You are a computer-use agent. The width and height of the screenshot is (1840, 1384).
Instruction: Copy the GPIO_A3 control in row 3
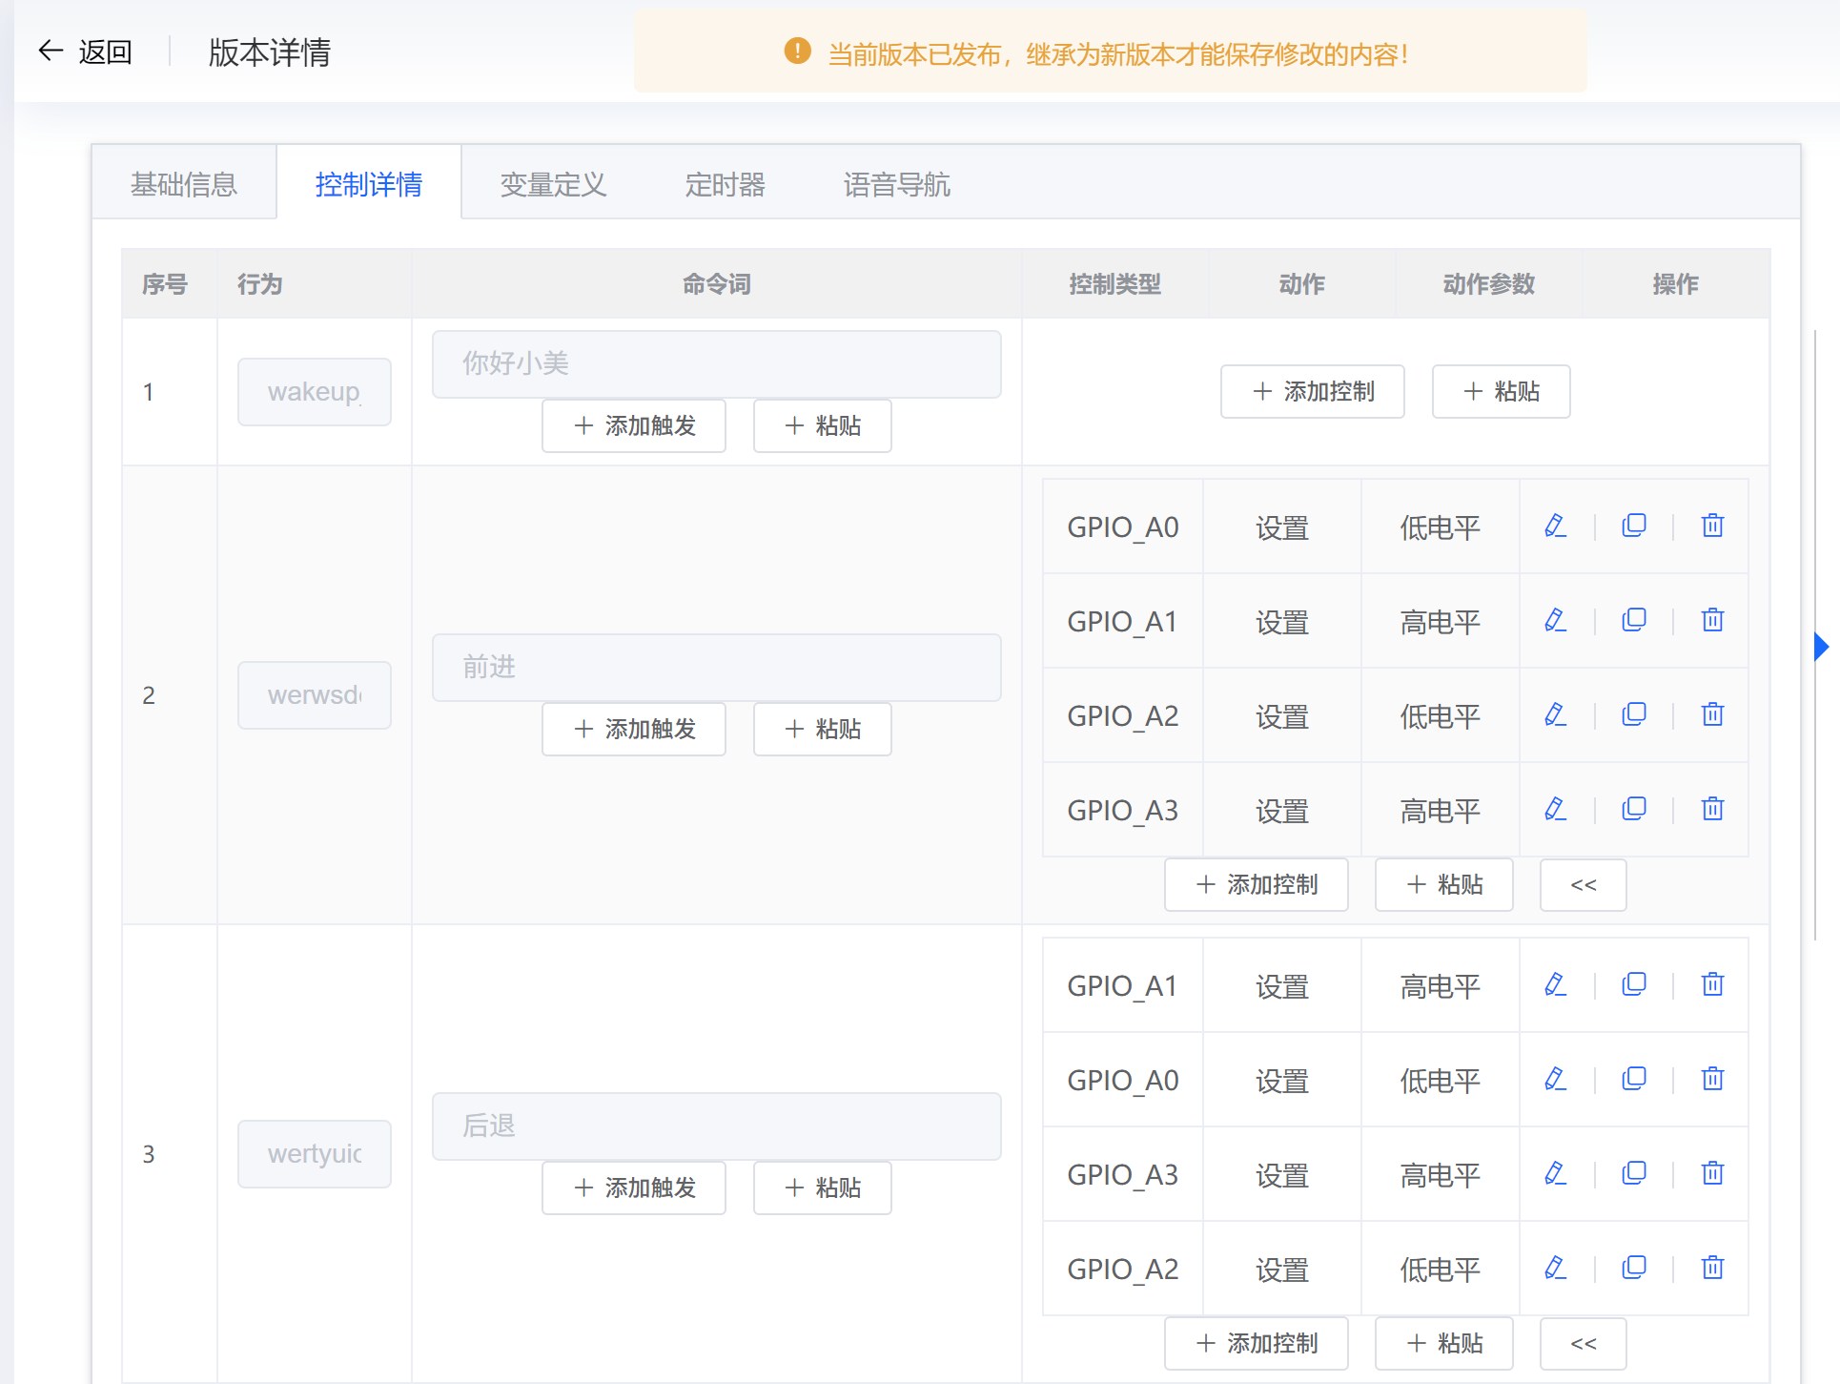tap(1634, 1174)
